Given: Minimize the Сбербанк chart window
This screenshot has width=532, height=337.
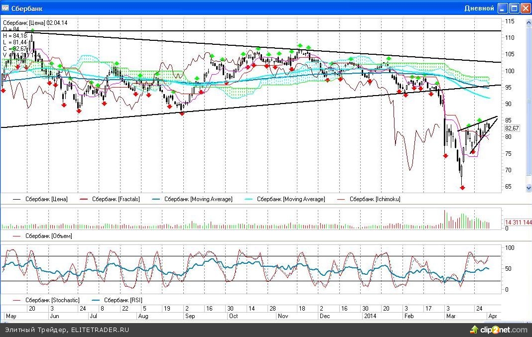Looking at the screenshot, I should tap(503, 8).
